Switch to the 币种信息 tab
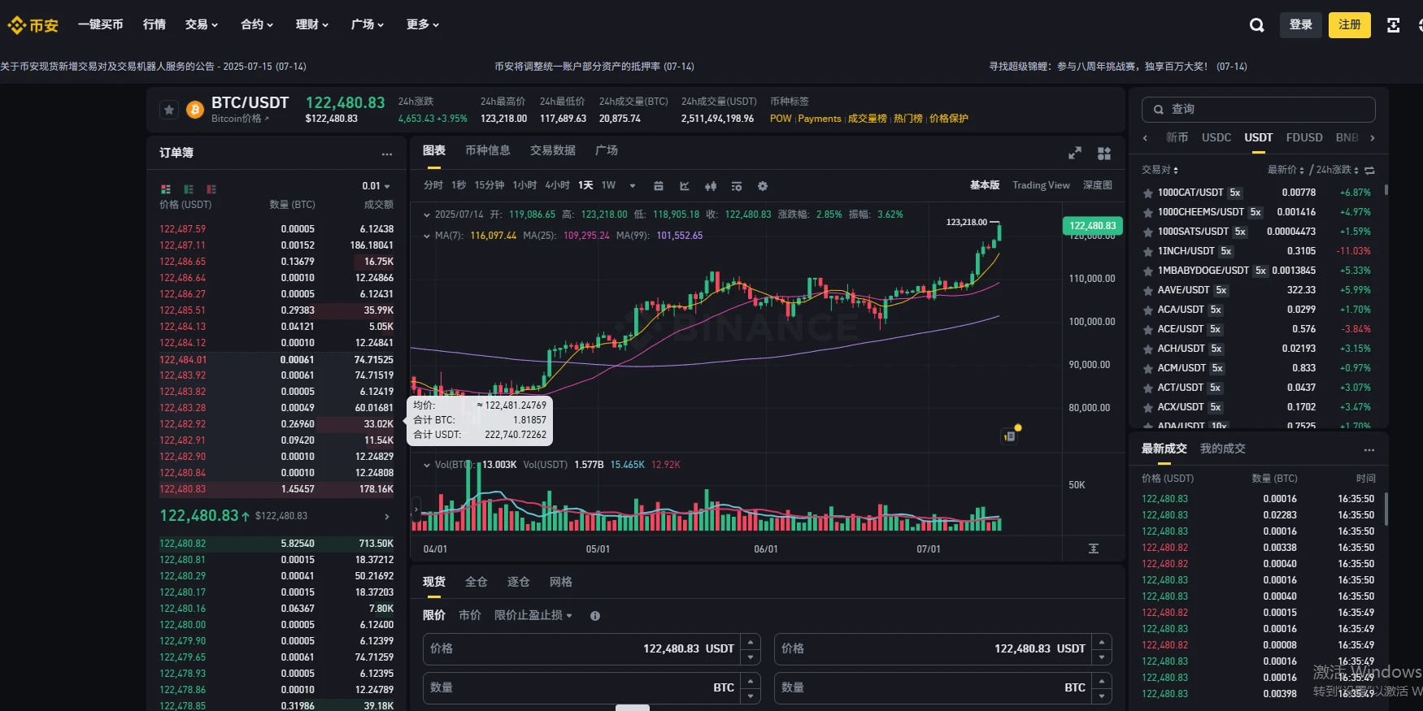The height and width of the screenshot is (711, 1423). [x=488, y=150]
